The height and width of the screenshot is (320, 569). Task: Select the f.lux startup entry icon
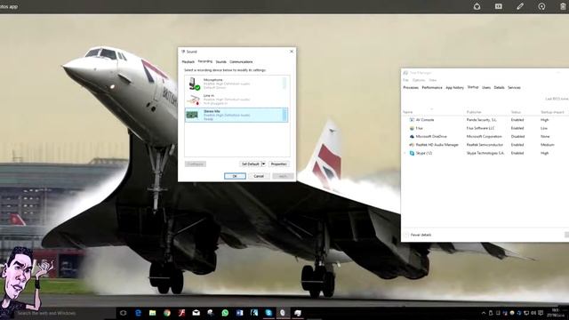coord(412,128)
